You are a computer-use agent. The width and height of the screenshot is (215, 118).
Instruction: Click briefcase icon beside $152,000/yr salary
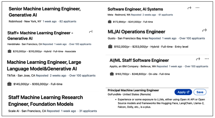point(110,47)
